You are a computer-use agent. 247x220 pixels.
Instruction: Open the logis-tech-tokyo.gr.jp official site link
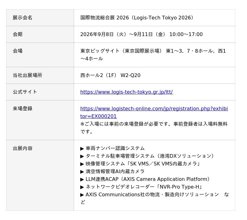click(127, 92)
